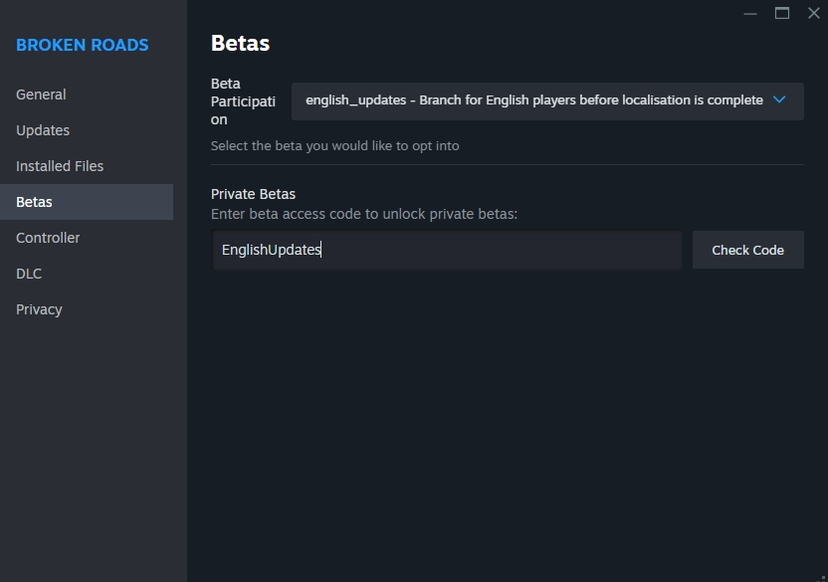
Task: Click the Private Betas label
Action: click(253, 194)
